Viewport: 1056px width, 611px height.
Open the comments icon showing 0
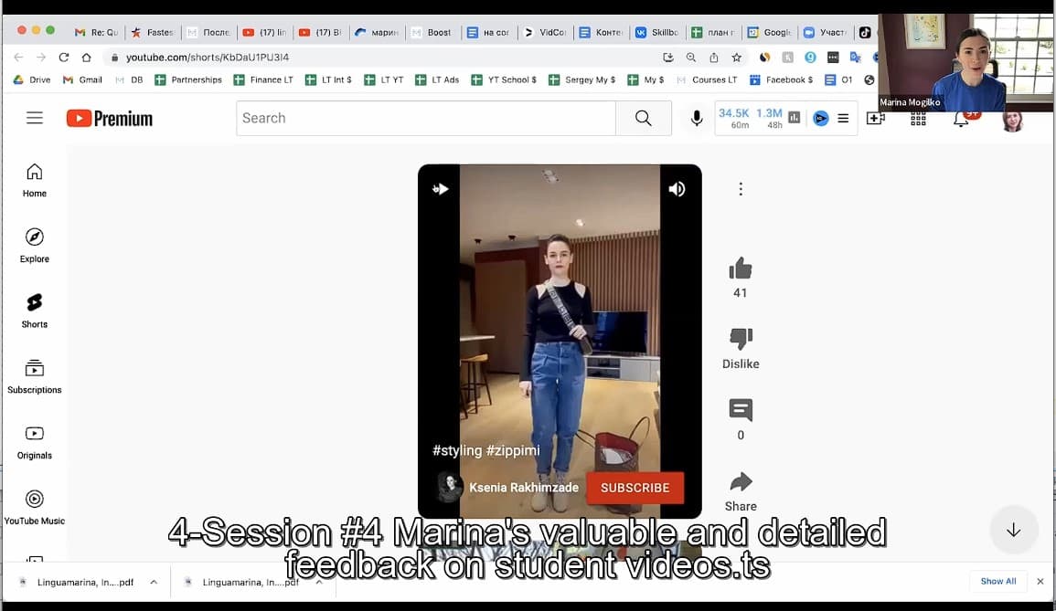pos(740,411)
